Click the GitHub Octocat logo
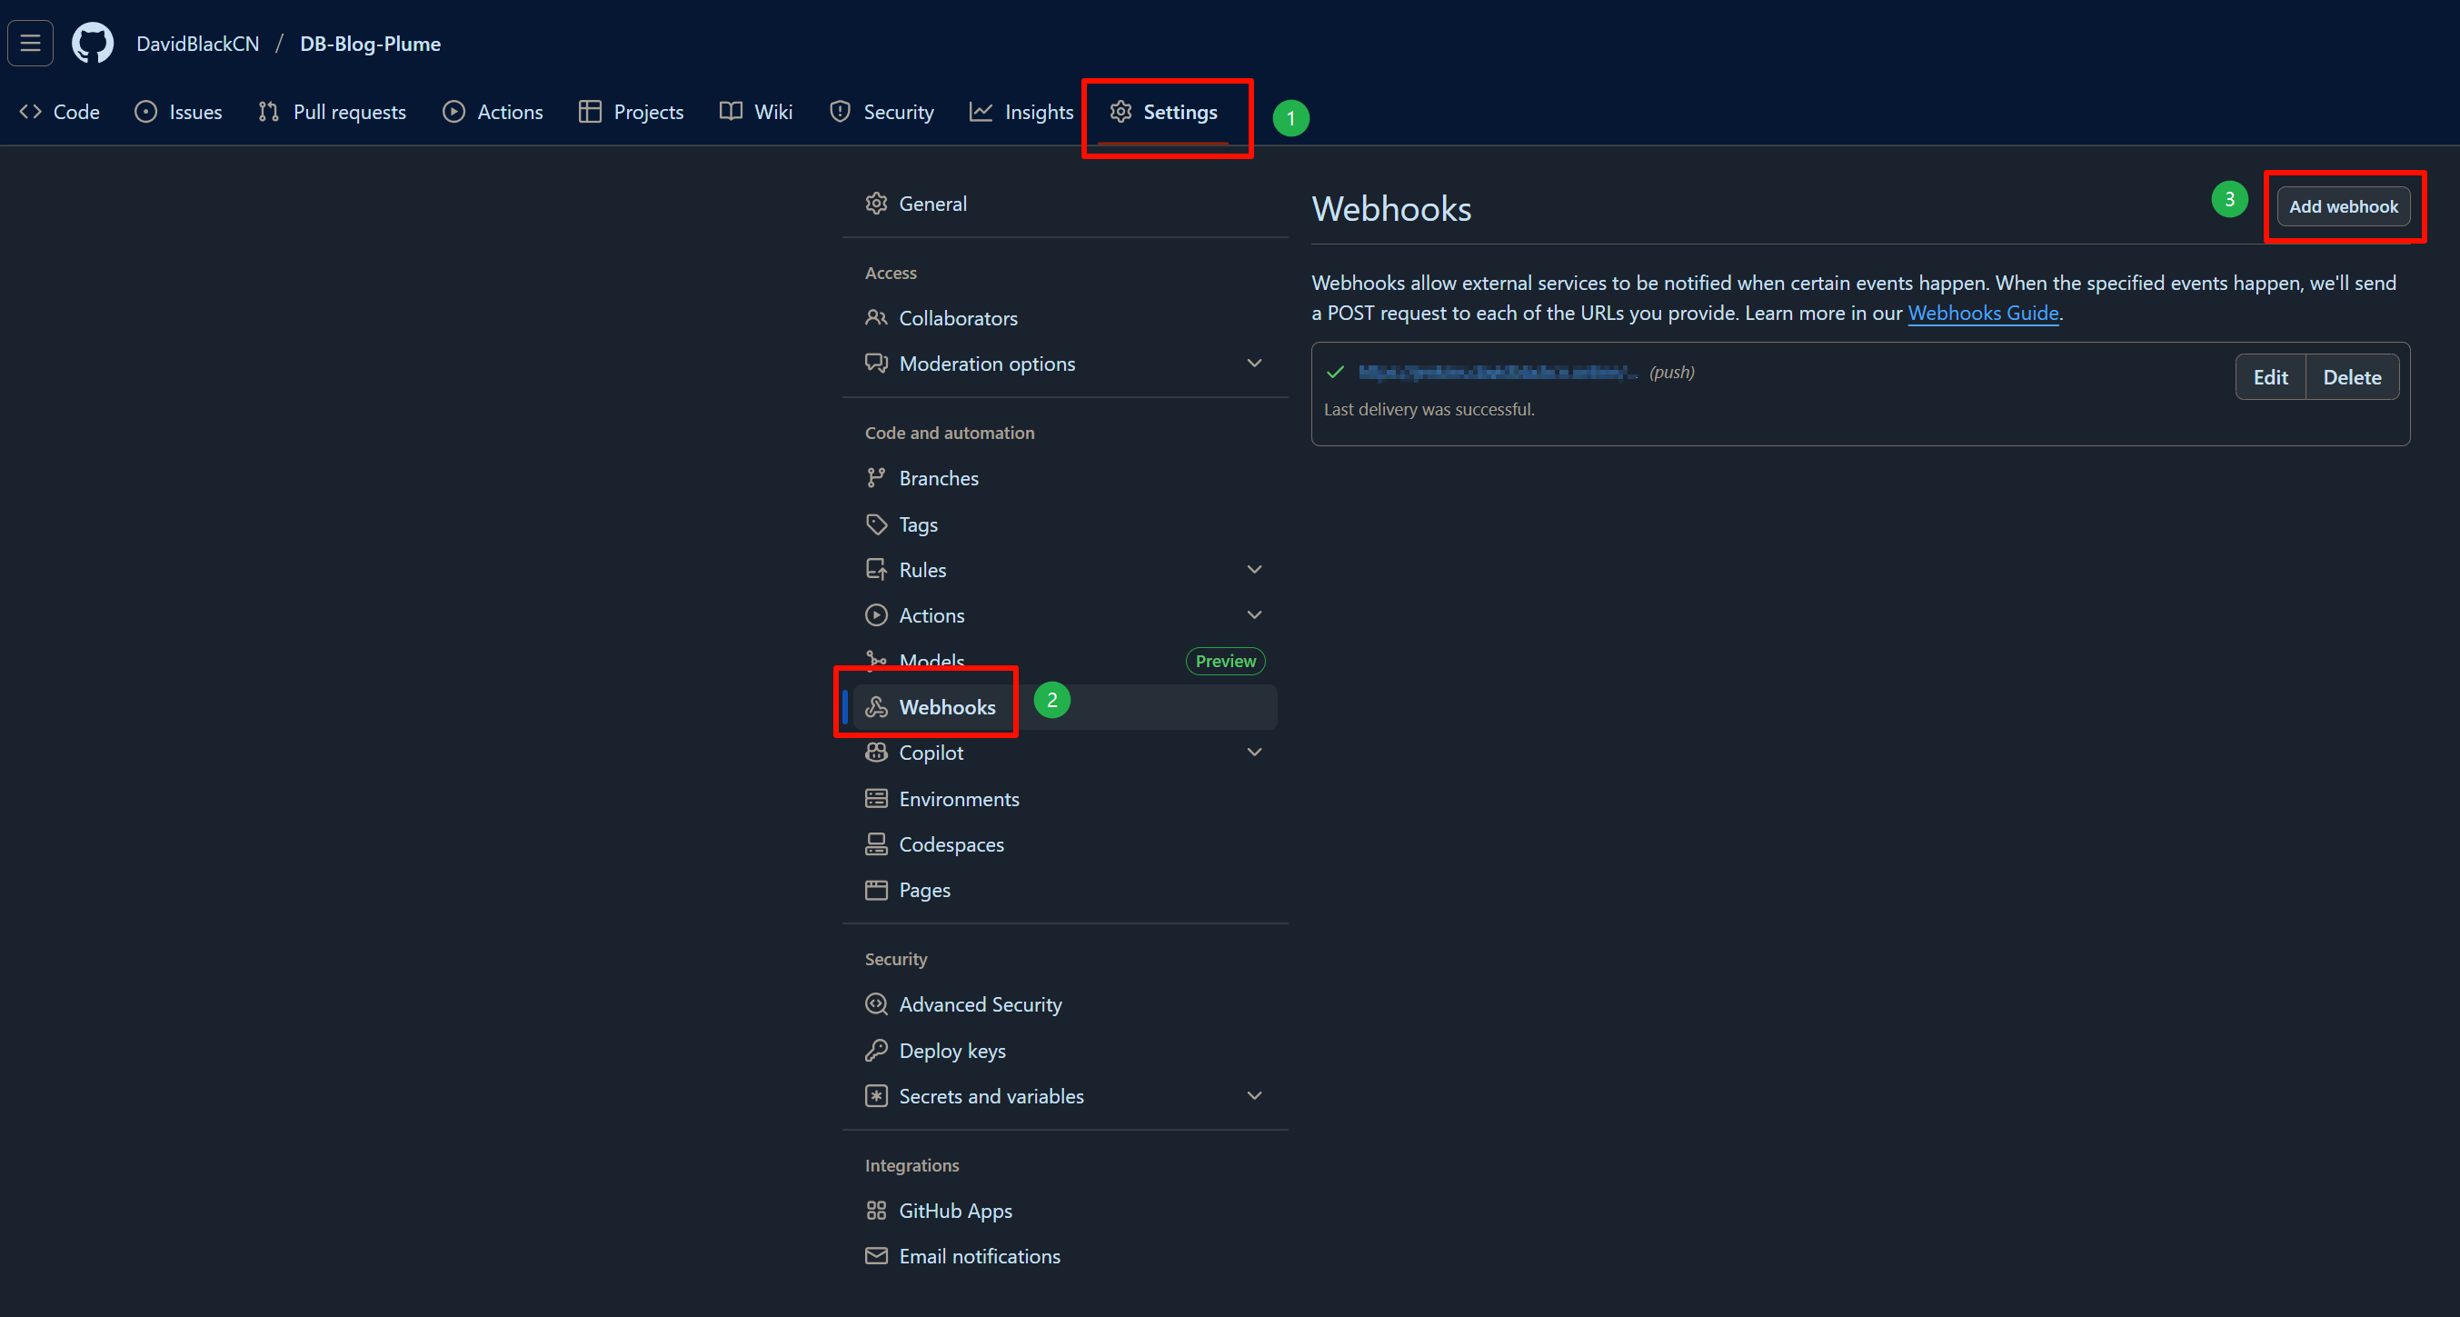Screen dimensions: 2460x1317 93,43
